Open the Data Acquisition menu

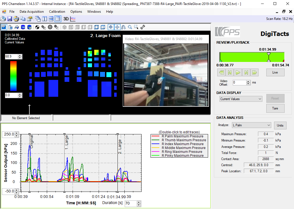point(32,12)
